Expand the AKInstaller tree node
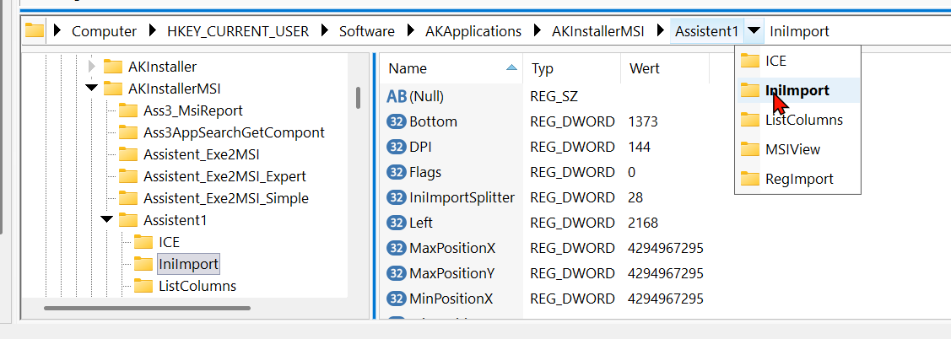Screen dimensions: 951x339 (91, 67)
